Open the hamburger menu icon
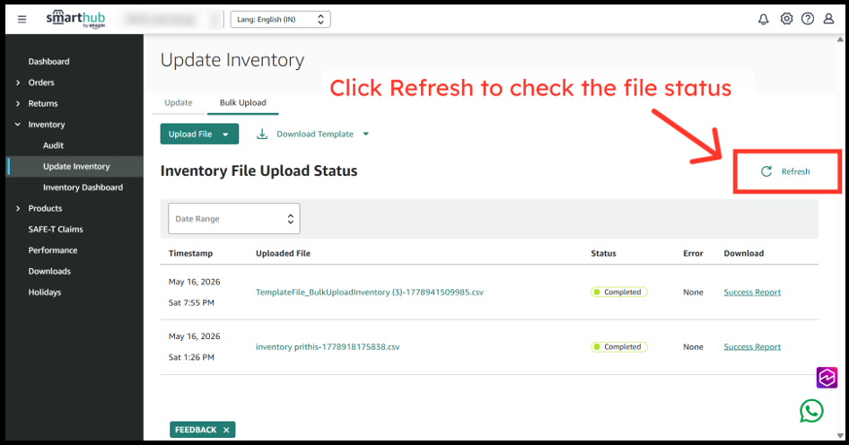The image size is (849, 445). [22, 20]
